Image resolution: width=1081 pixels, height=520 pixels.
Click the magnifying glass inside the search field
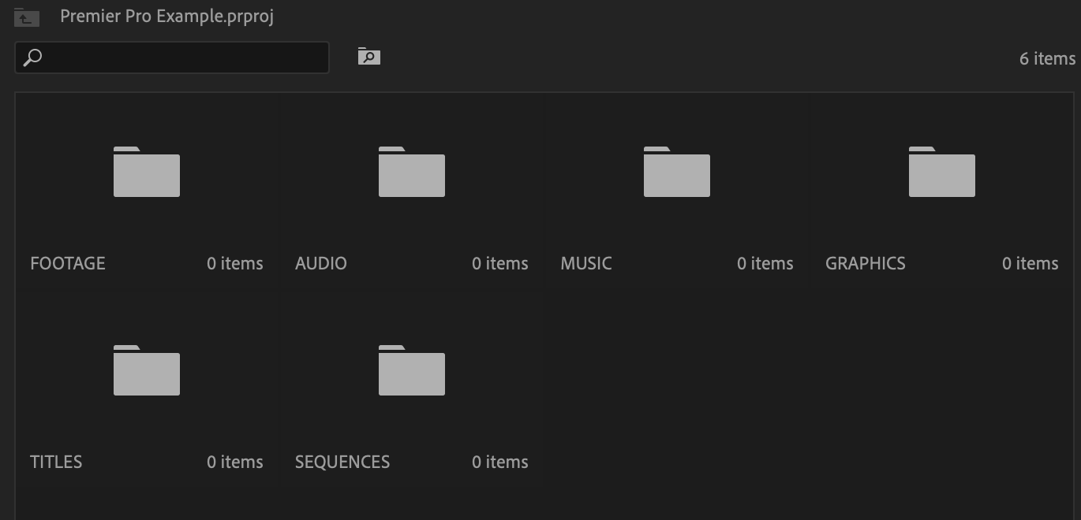click(32, 57)
